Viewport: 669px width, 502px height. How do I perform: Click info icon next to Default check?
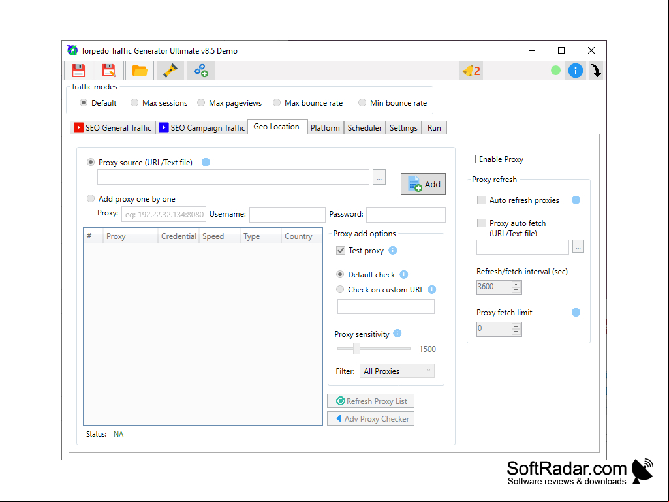(x=404, y=274)
